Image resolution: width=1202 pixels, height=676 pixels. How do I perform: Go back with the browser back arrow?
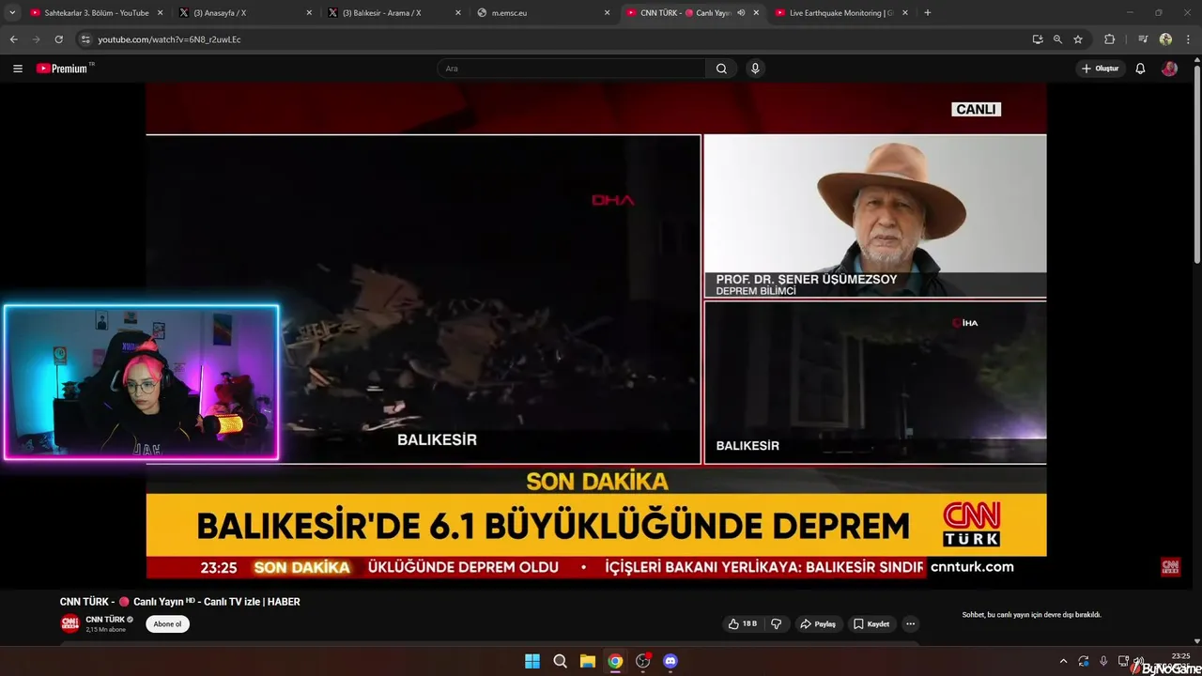(13, 39)
